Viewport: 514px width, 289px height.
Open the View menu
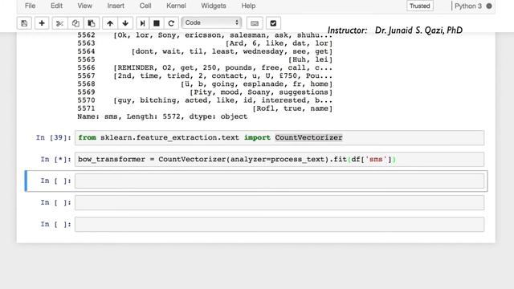tap(84, 6)
